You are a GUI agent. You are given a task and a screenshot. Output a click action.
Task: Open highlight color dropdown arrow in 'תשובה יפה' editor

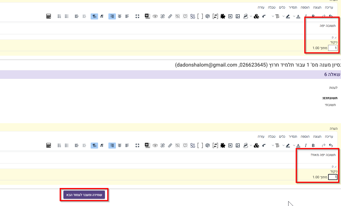283,16
